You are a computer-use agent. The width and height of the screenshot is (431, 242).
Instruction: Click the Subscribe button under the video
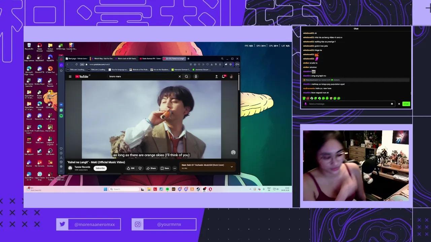point(100,168)
